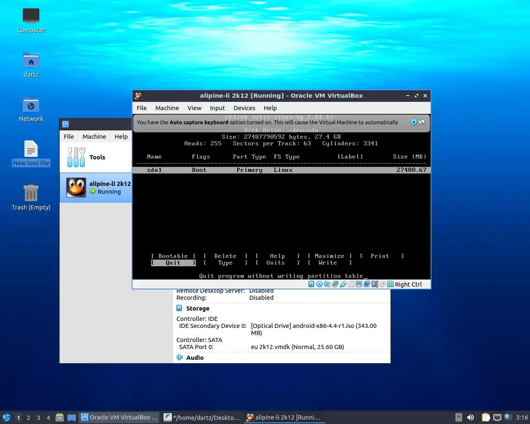Open the Computer desktop icon
530x424 pixels.
[x=31, y=21]
